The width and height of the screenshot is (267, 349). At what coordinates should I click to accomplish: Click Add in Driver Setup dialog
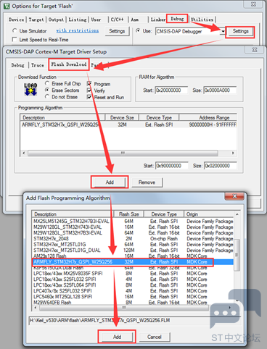(x=110, y=182)
